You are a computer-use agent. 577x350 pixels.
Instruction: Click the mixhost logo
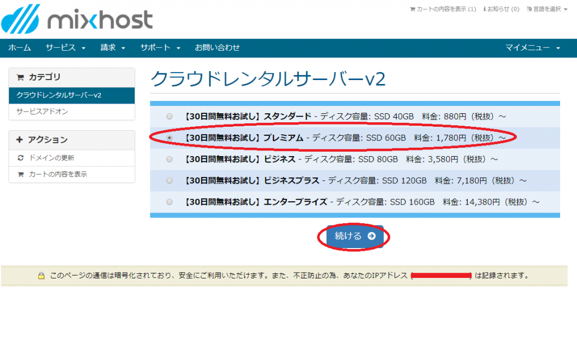pos(77,20)
